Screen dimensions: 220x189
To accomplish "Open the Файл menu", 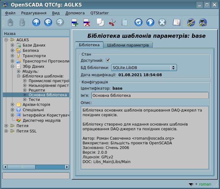I will [x=10, y=13].
